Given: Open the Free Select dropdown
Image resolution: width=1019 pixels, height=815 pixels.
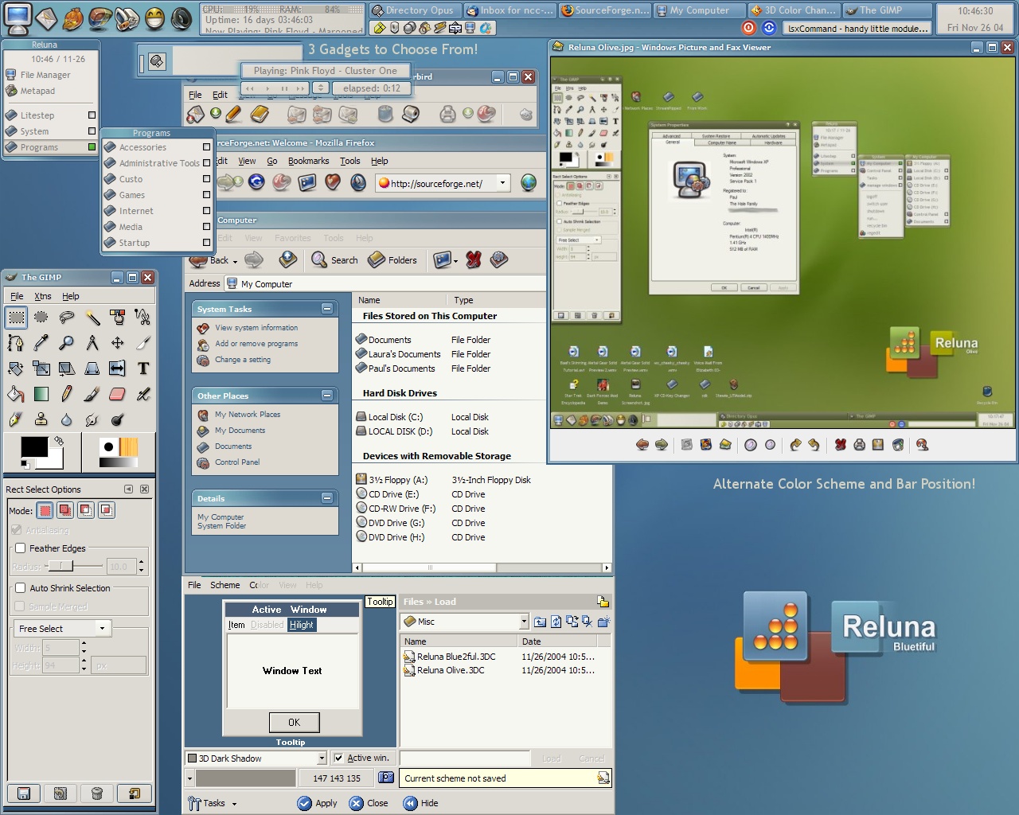Looking at the screenshot, I should point(62,629).
